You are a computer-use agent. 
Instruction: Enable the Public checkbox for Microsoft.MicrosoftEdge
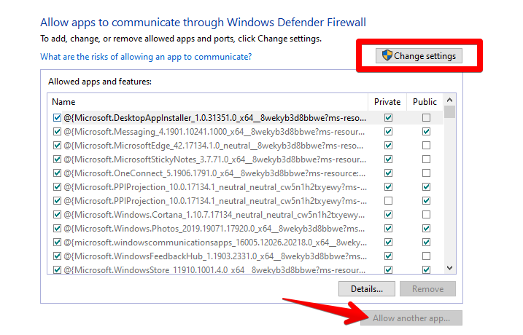tap(426, 145)
